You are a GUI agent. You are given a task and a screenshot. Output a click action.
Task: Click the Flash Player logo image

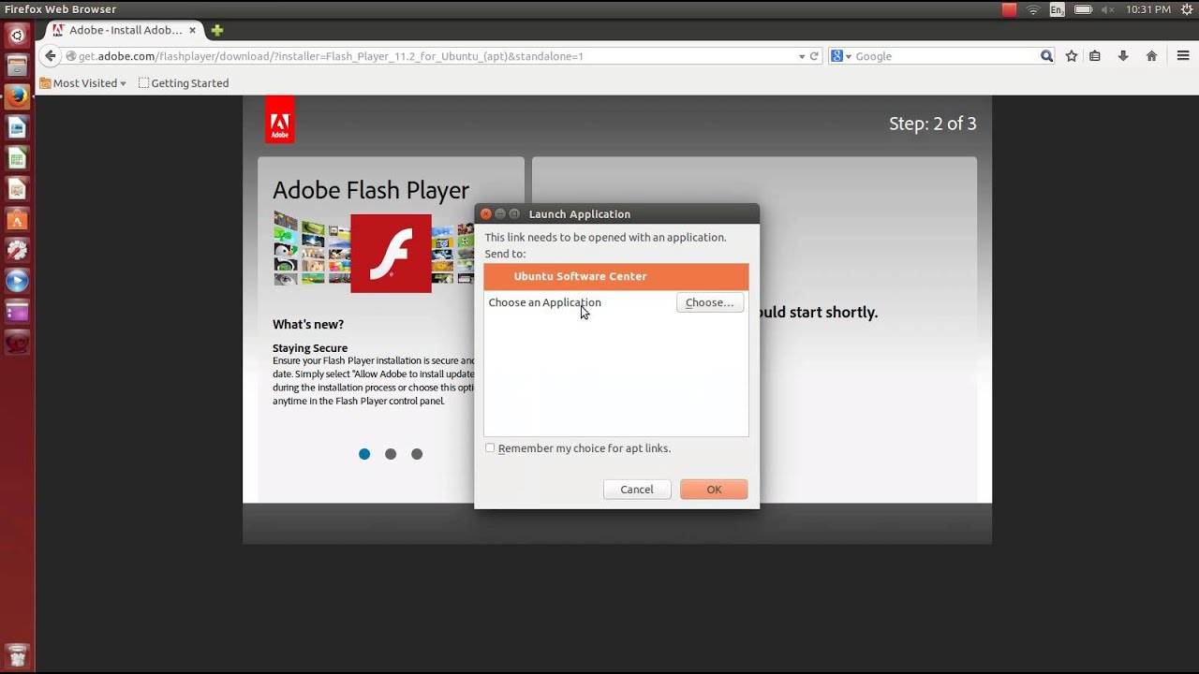tap(391, 253)
